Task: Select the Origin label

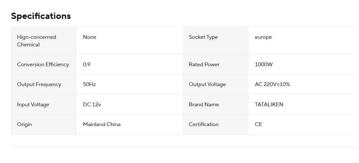Action: click(25, 125)
